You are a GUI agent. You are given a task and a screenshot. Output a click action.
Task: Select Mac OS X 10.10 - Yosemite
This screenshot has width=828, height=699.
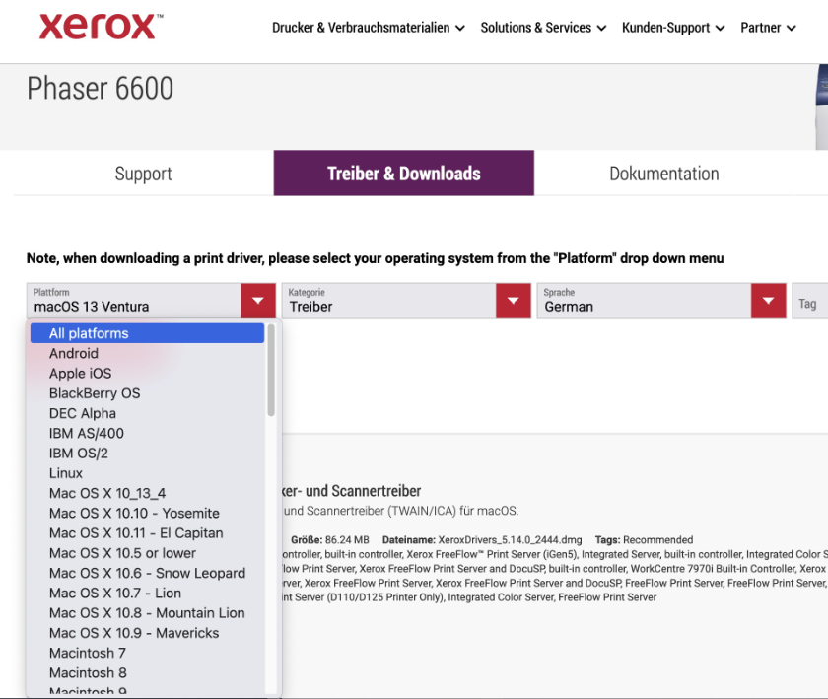(147, 513)
